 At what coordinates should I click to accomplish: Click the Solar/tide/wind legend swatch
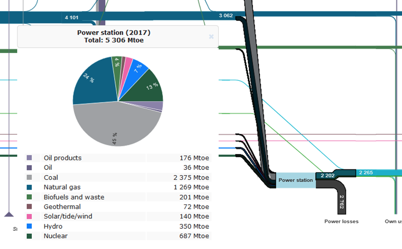click(x=30, y=216)
